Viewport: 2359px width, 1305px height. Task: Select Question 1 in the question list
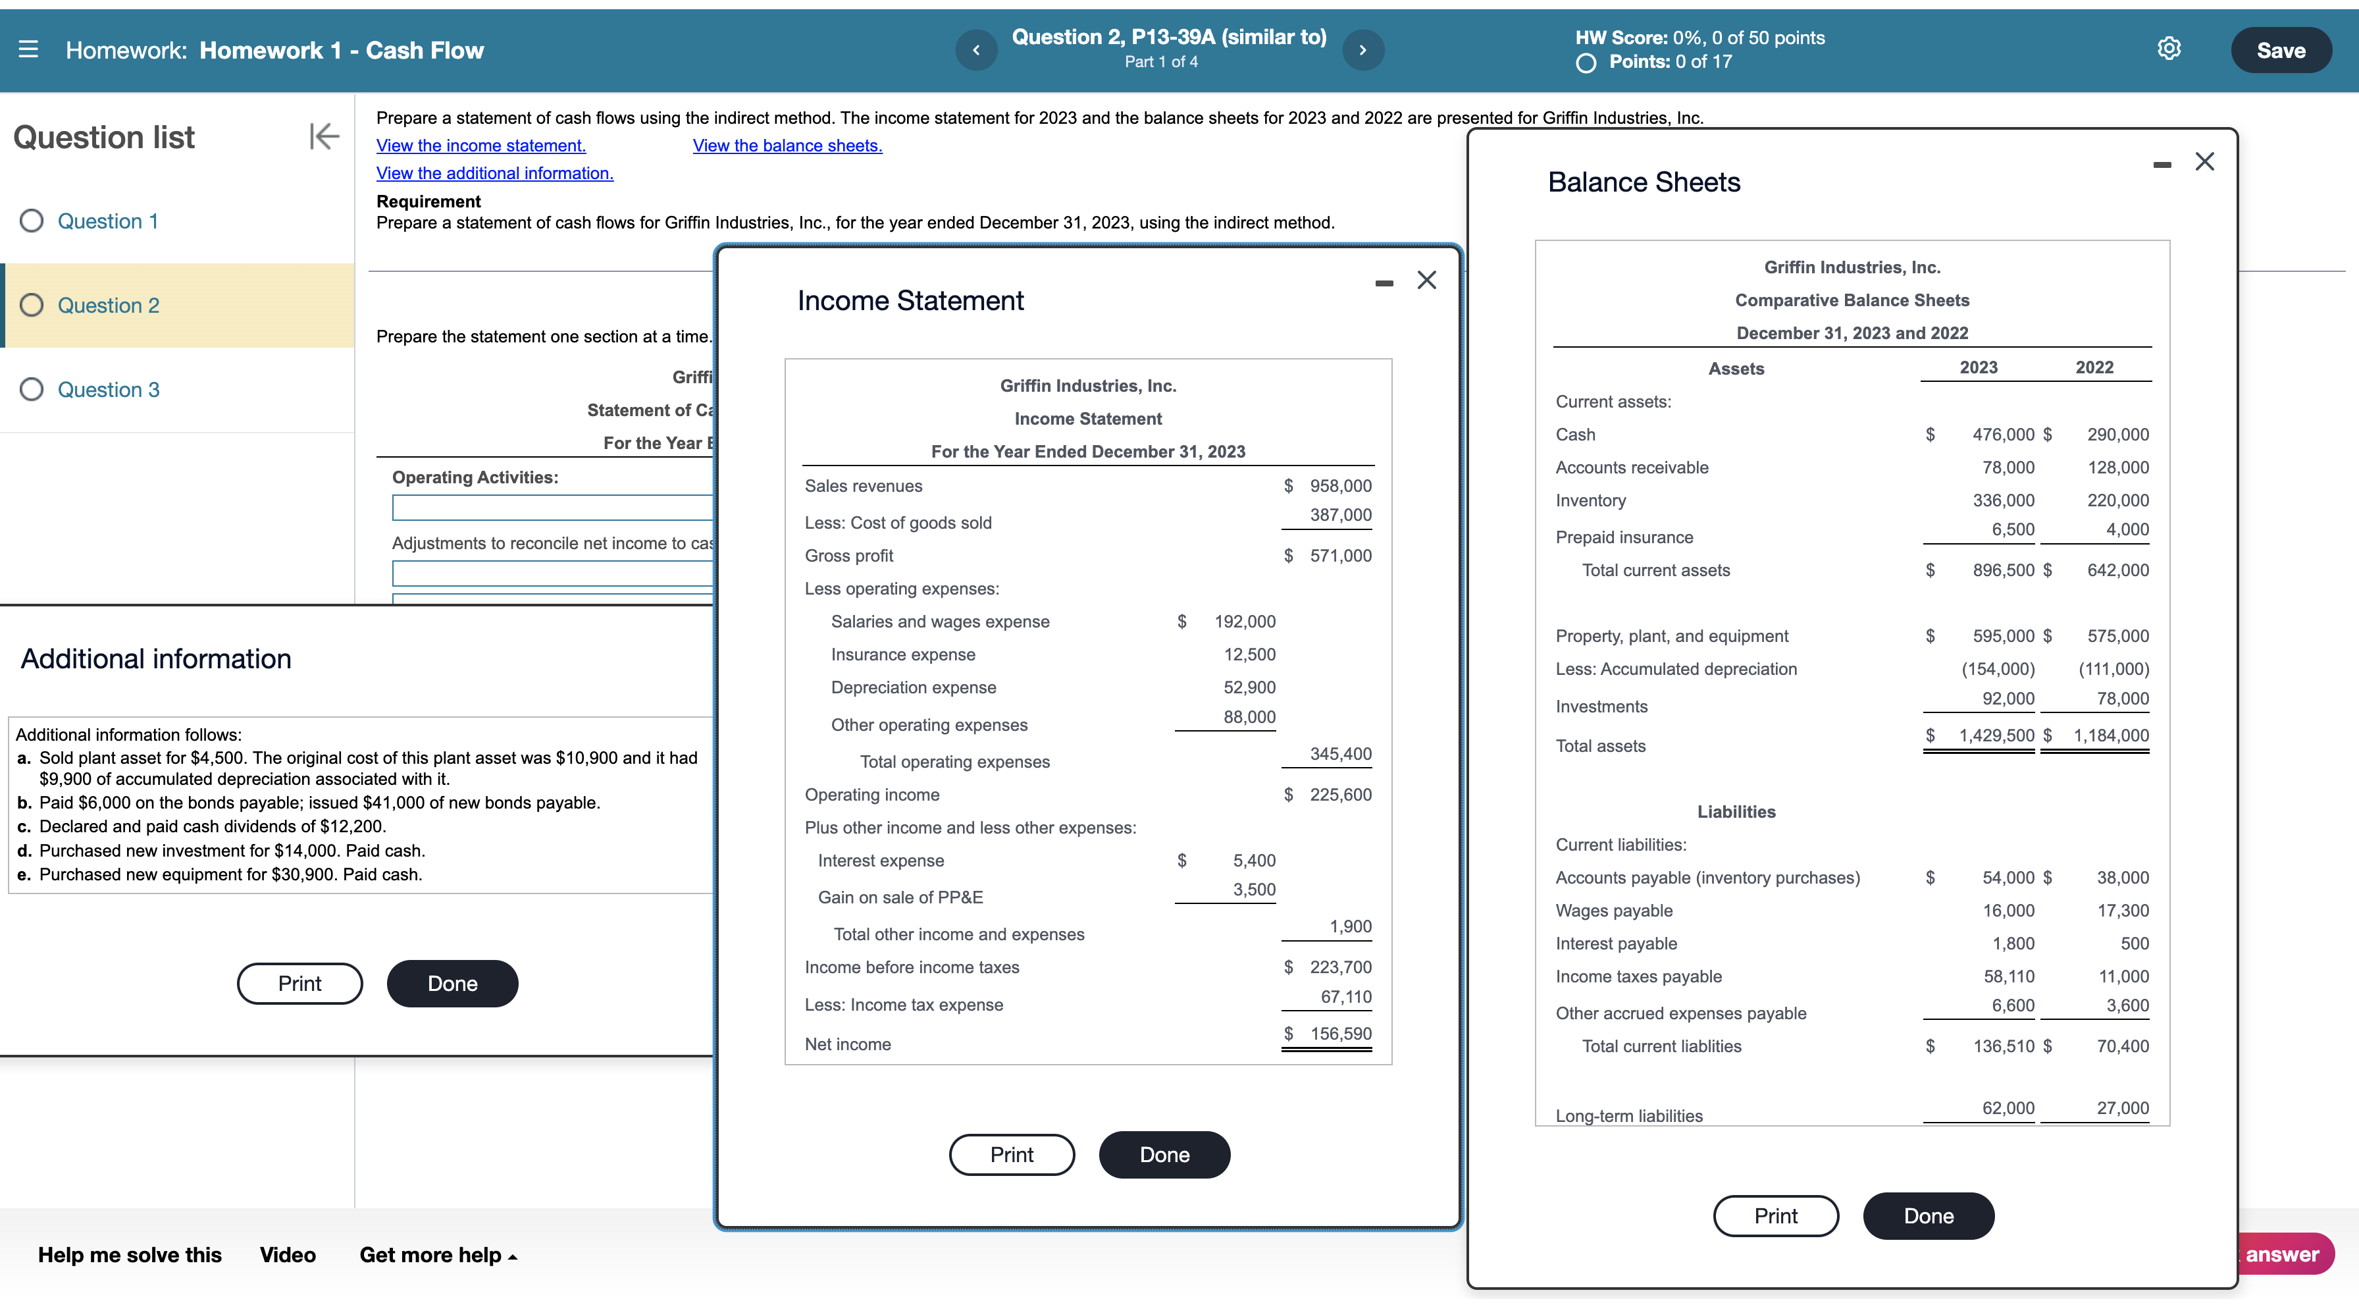pyautogui.click(x=108, y=221)
